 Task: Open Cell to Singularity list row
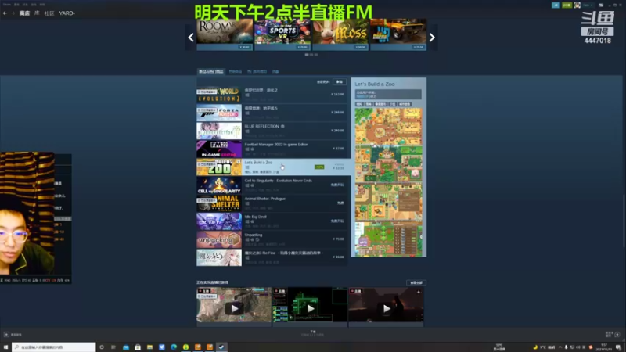[x=272, y=185]
